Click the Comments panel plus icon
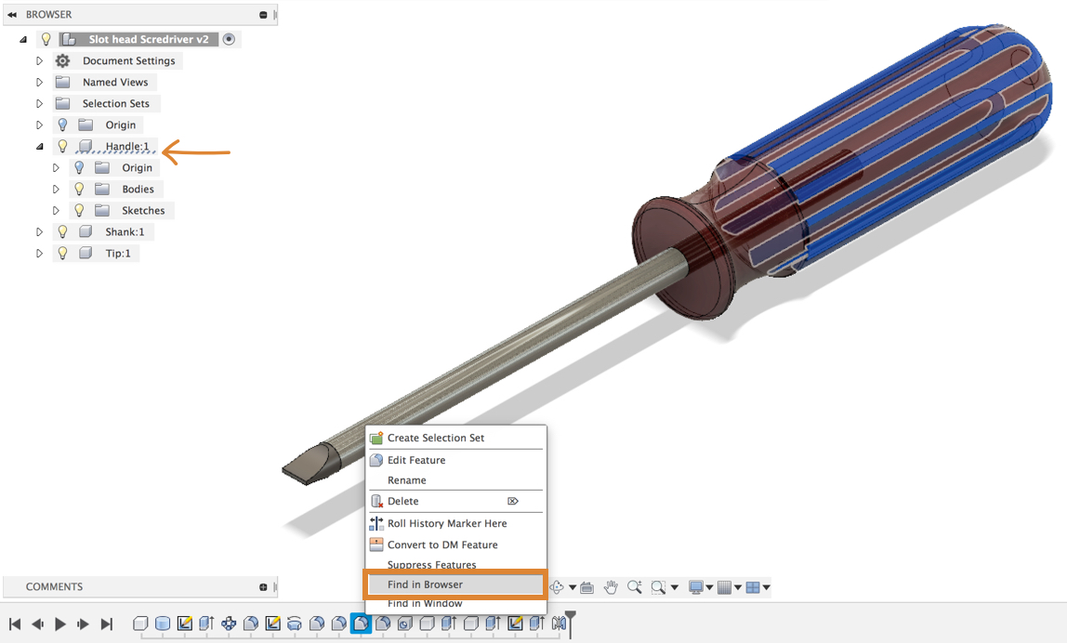 click(x=263, y=586)
